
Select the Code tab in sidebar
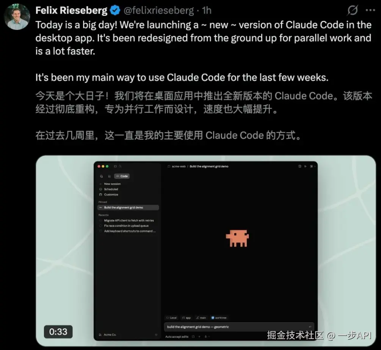122,176
